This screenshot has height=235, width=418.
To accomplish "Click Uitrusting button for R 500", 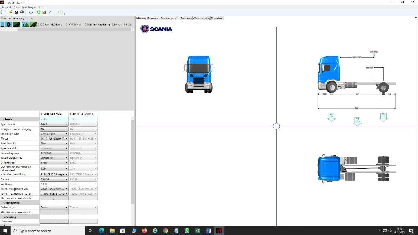I will (x=54, y=222).
